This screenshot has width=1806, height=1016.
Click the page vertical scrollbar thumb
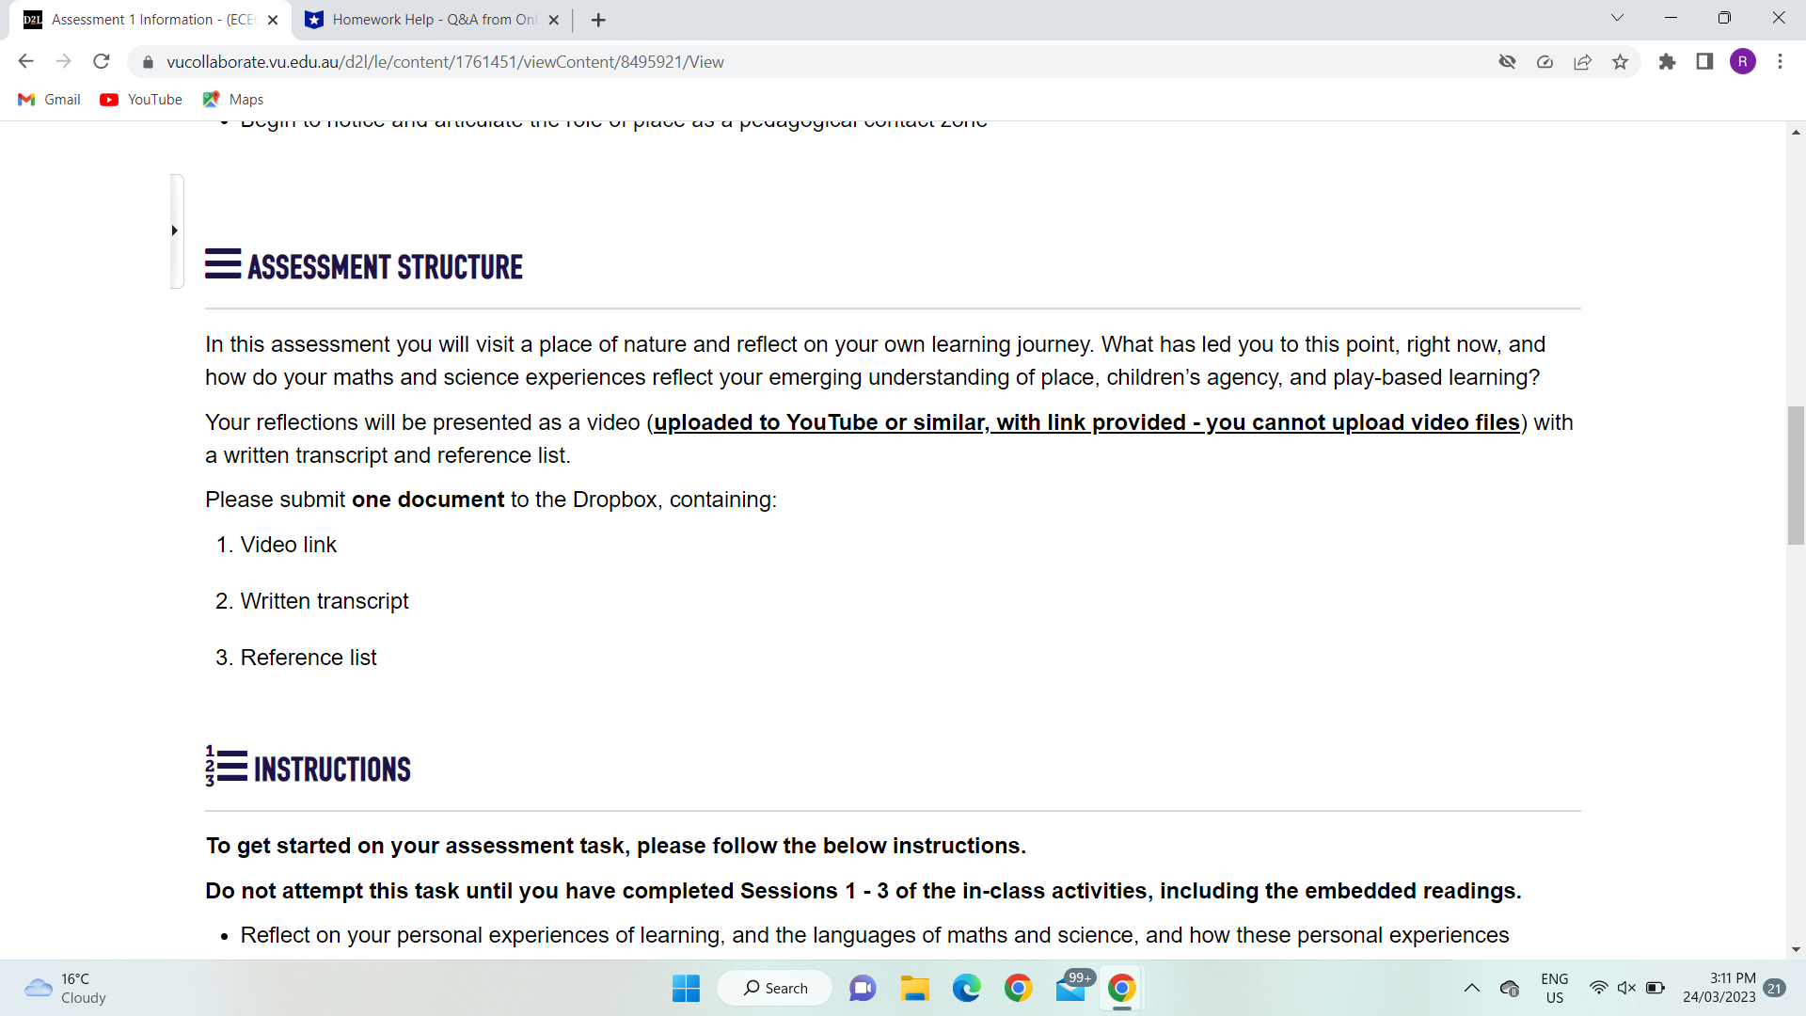(1796, 475)
